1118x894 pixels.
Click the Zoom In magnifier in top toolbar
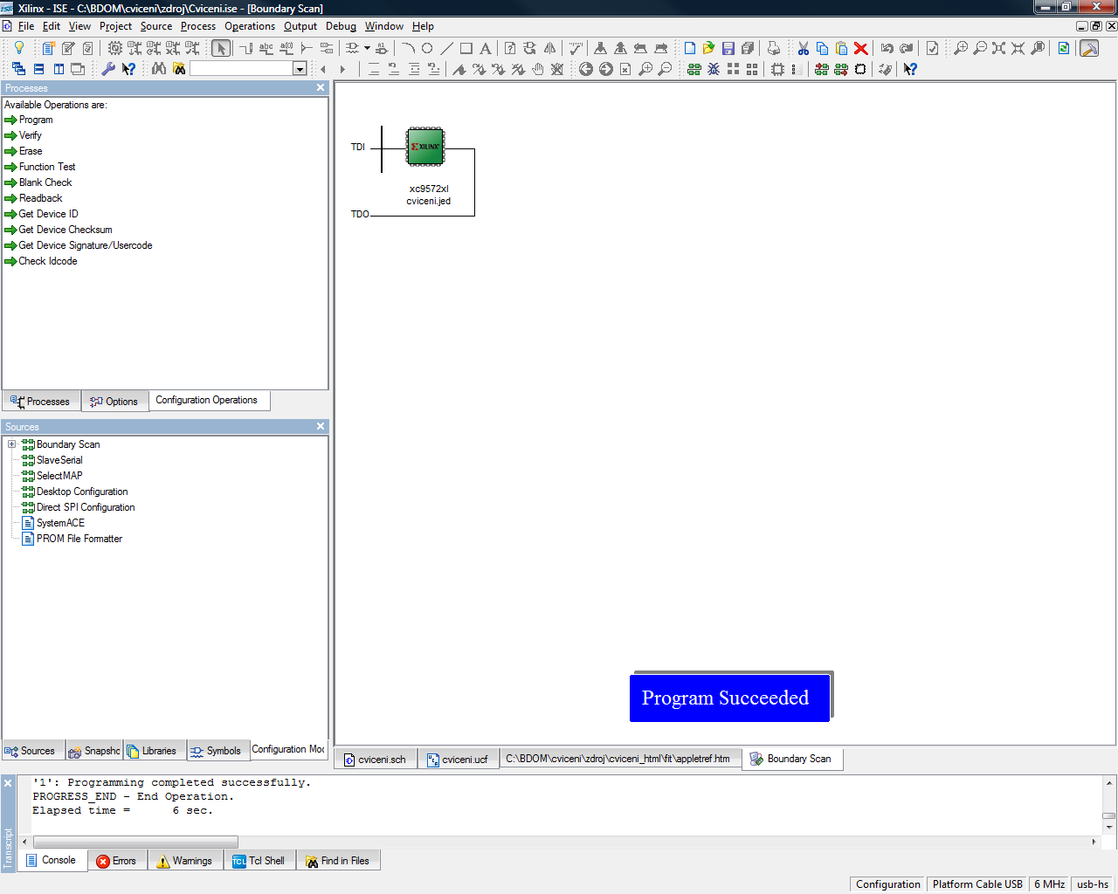[960, 48]
